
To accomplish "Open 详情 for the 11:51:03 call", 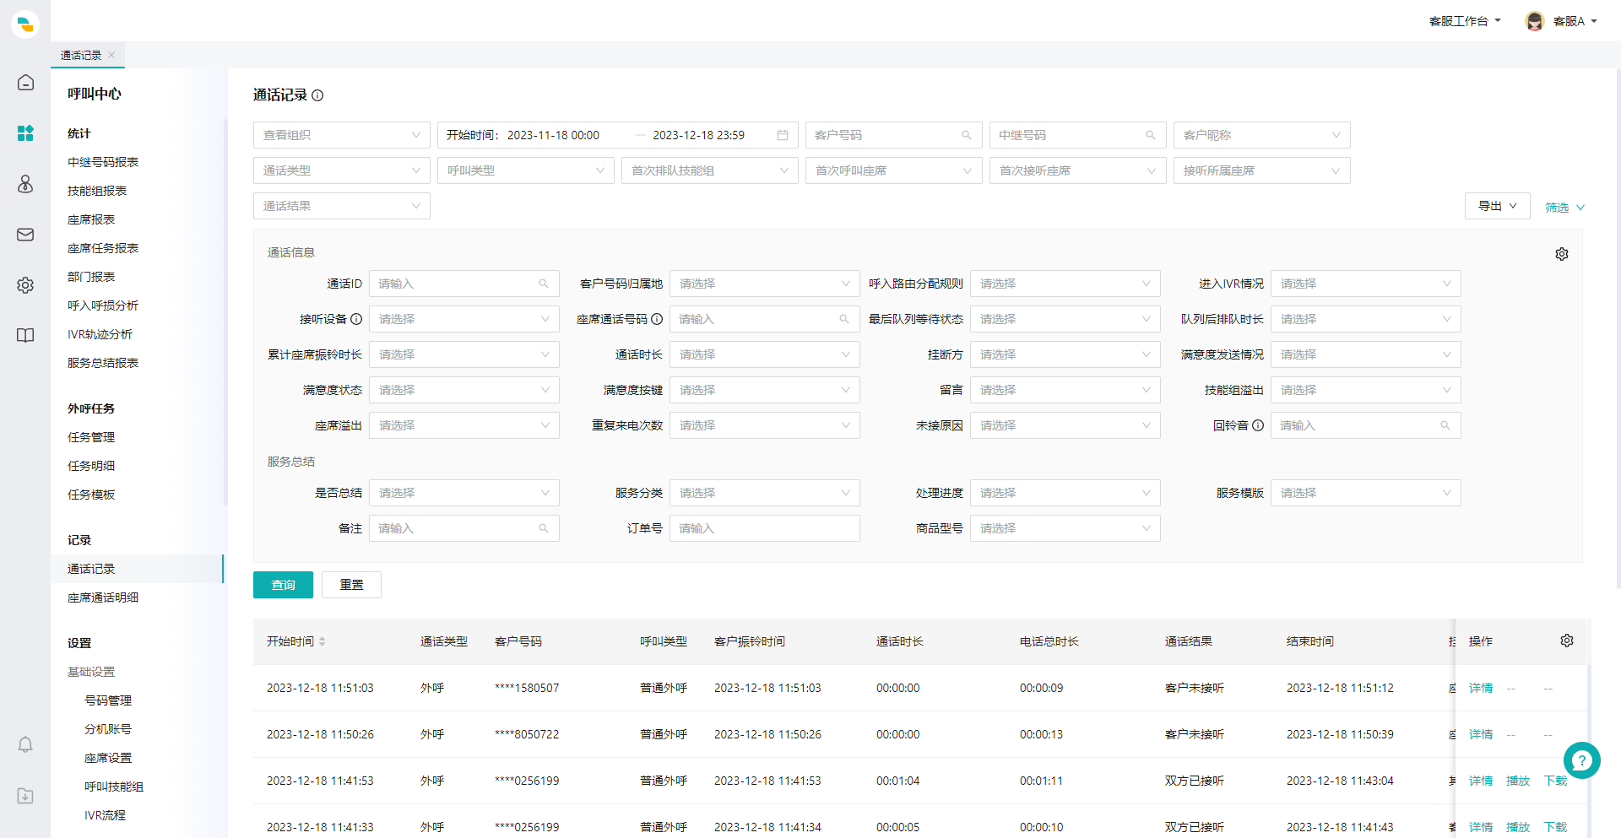I will click(x=1481, y=688).
